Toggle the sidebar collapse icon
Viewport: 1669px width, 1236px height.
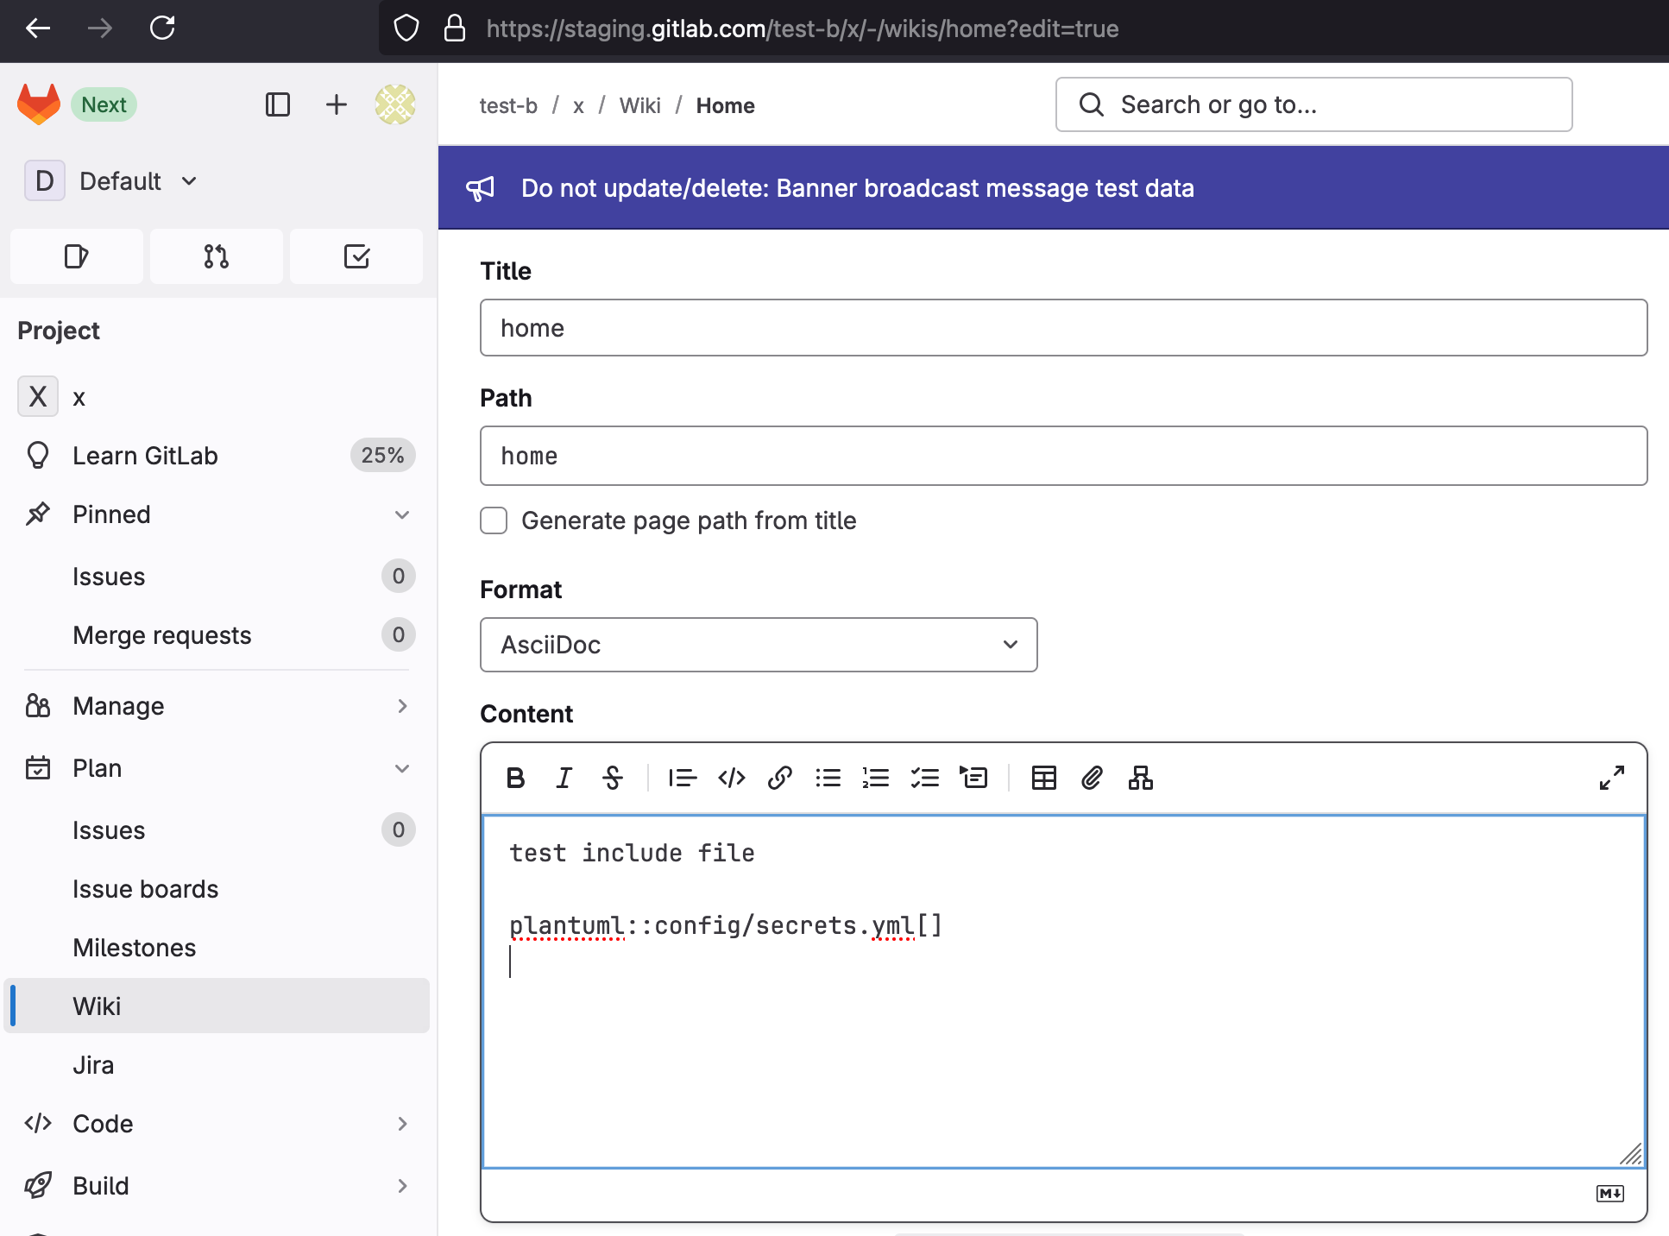coord(278,104)
